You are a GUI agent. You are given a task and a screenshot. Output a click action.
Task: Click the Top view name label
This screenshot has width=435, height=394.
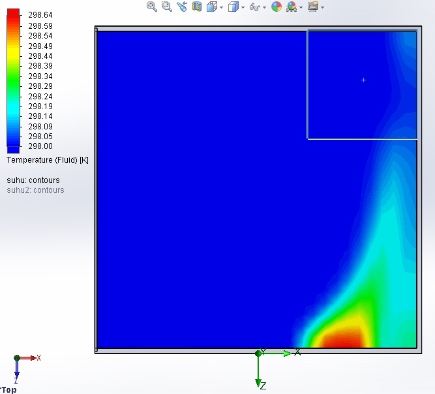point(8,390)
